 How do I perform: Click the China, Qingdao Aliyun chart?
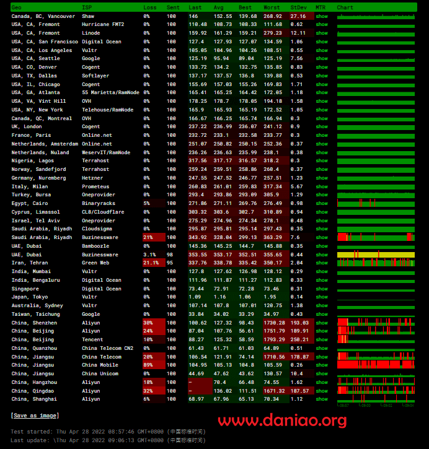point(376,390)
